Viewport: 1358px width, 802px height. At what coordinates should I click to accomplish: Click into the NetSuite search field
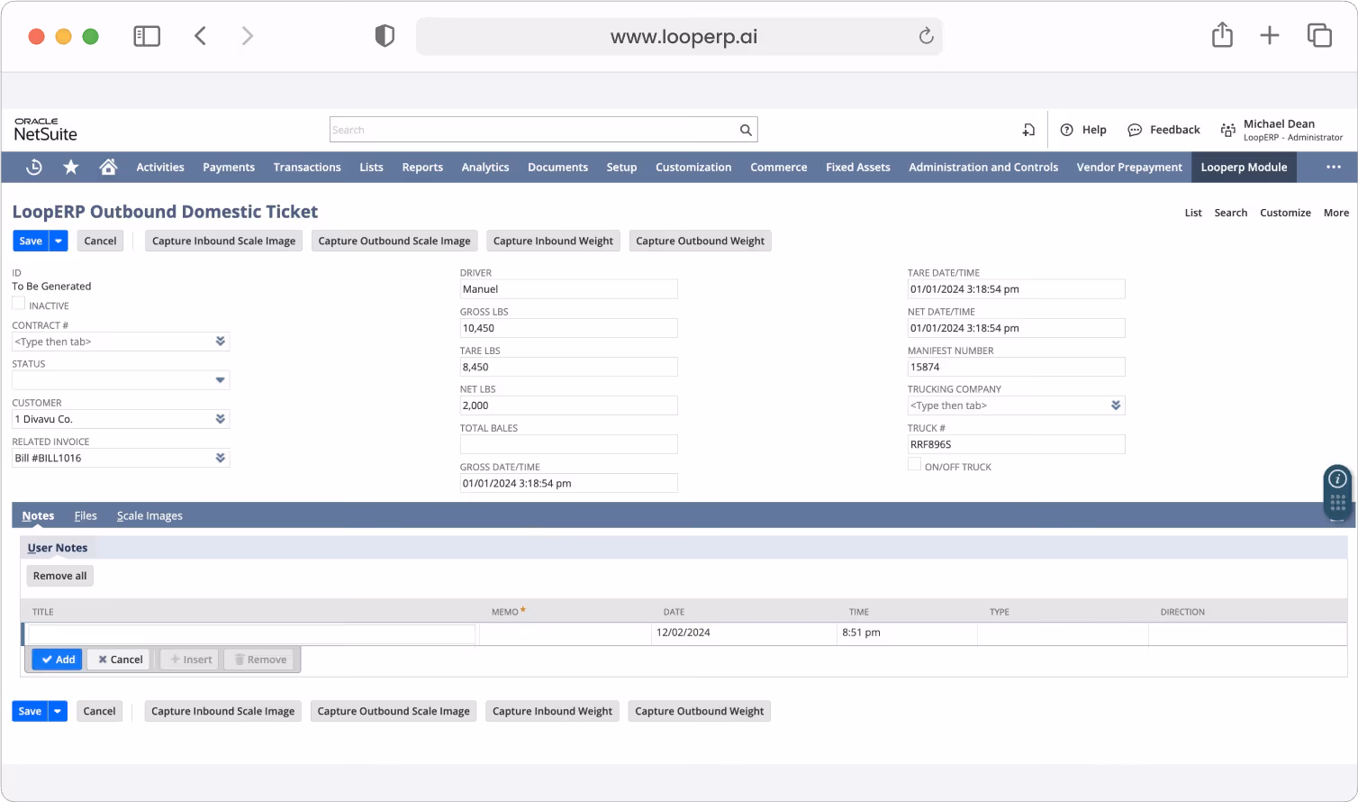click(x=533, y=130)
